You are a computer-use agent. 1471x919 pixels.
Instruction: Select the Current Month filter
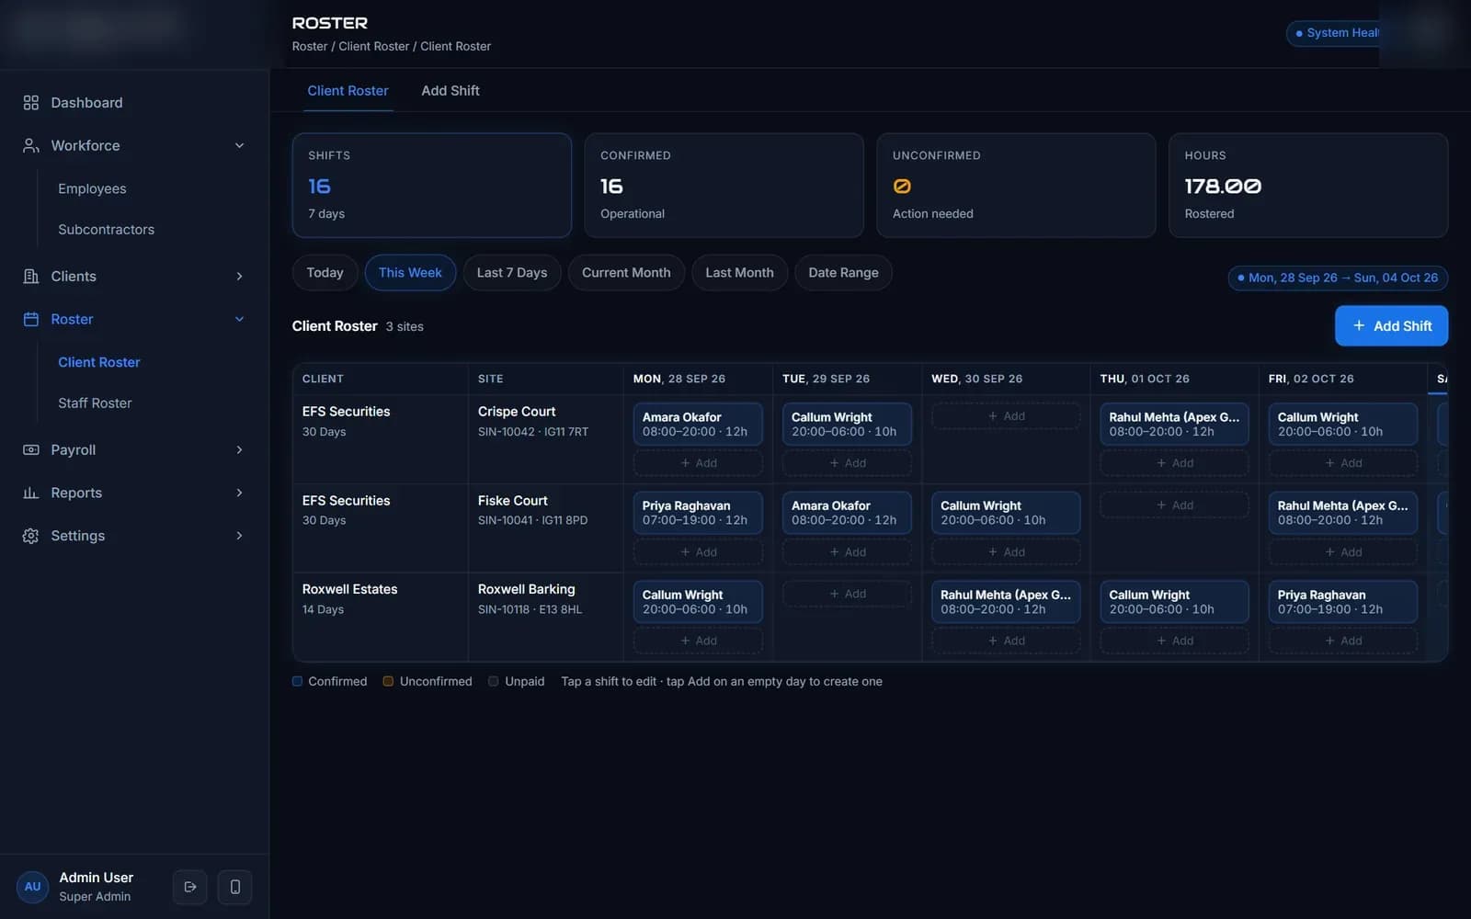[x=626, y=273]
